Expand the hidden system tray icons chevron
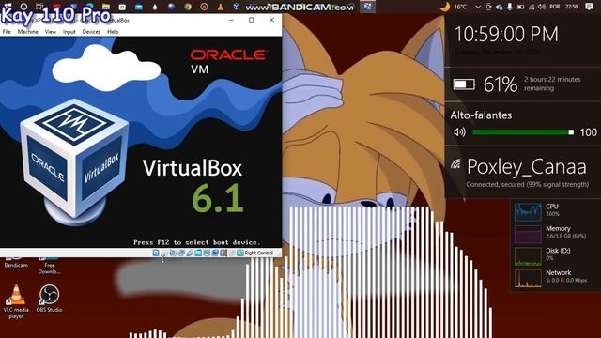 (x=478, y=7)
